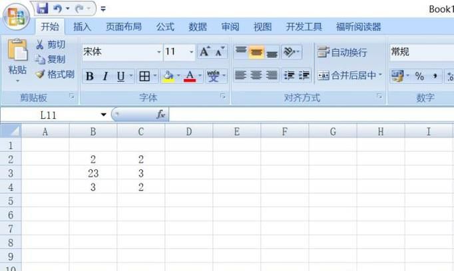Redo the last action
The image size is (454, 271).
(x=79, y=9)
